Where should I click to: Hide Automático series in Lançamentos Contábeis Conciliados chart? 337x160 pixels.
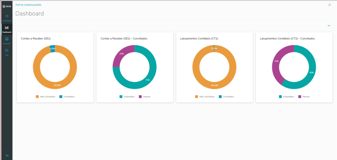[286, 97]
